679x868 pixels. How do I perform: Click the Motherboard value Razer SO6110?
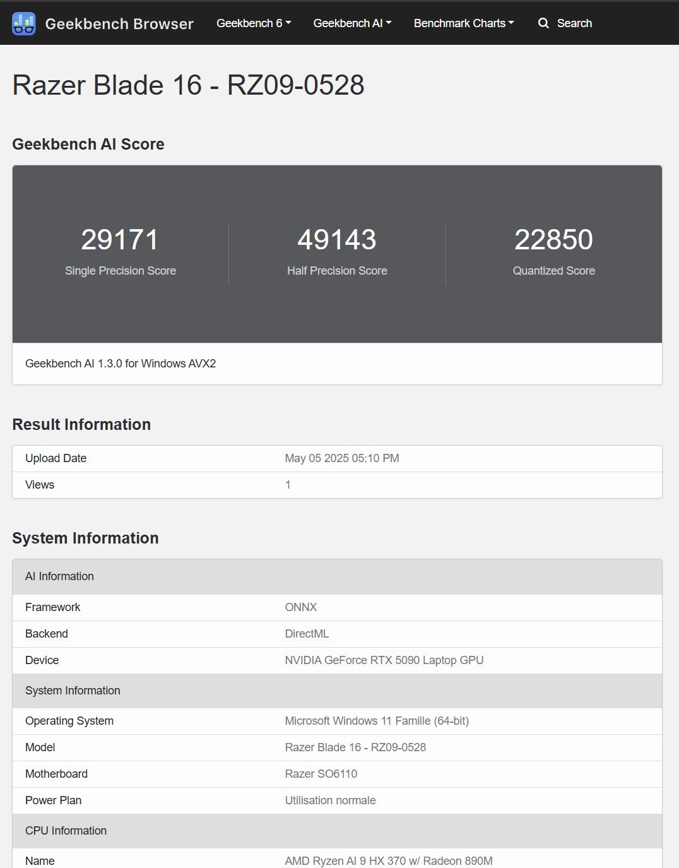[x=321, y=774]
